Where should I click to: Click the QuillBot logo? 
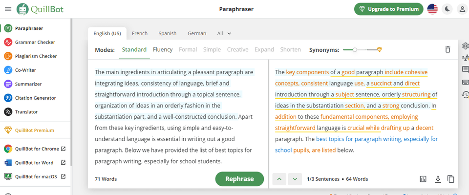pyautogui.click(x=40, y=9)
